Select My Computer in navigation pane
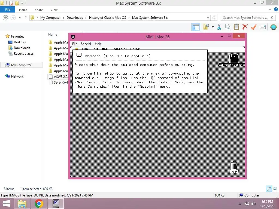The image size is (279, 209). pyautogui.click(x=21, y=65)
